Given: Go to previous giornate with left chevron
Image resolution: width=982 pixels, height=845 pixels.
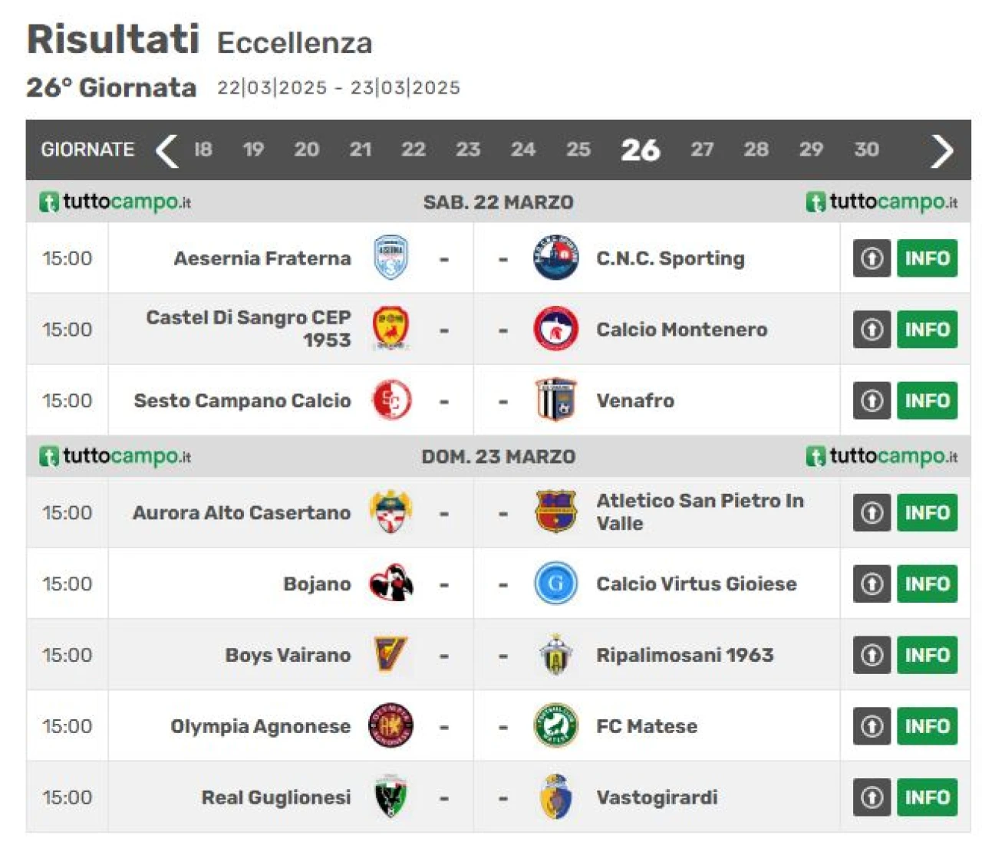Looking at the screenshot, I should pyautogui.click(x=166, y=150).
